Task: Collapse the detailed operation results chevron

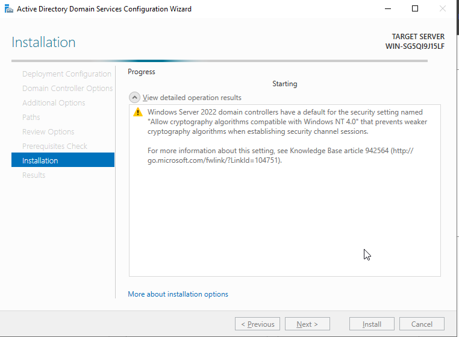Action: [134, 98]
